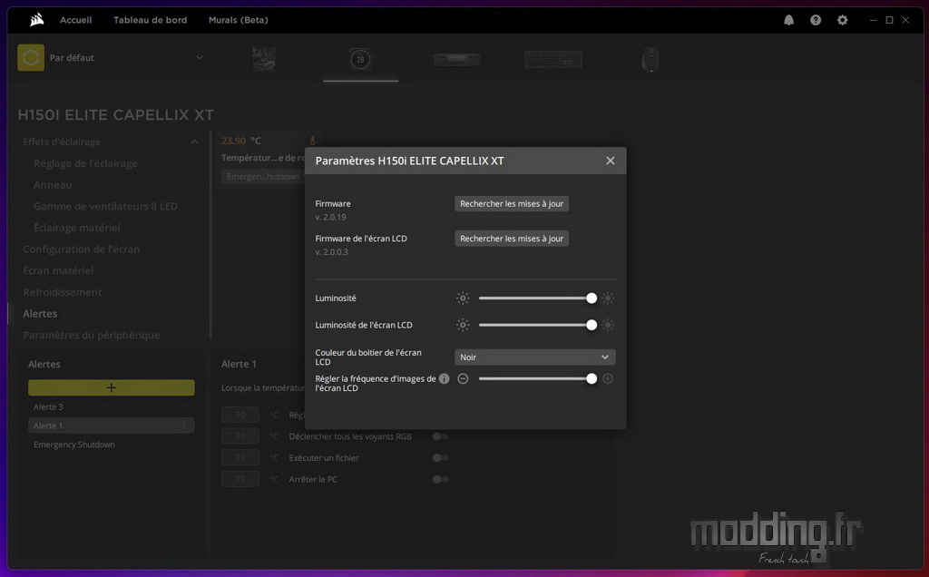This screenshot has height=577, width=929.
Task: Click the Luminosité slider handle
Action: [592, 298]
